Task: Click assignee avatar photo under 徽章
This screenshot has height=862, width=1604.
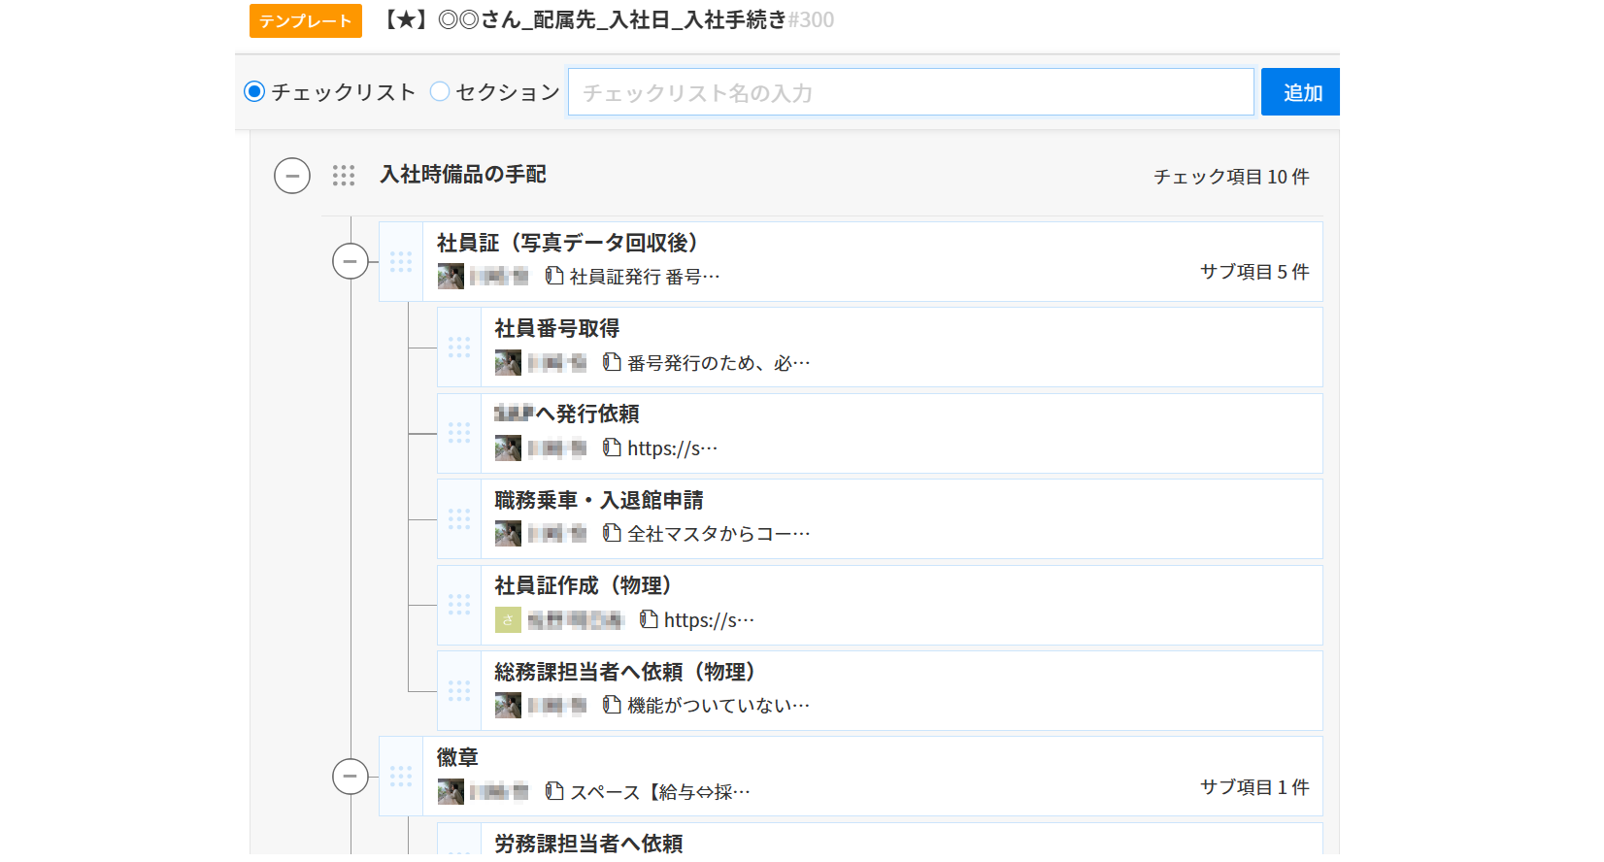Action: click(x=451, y=791)
